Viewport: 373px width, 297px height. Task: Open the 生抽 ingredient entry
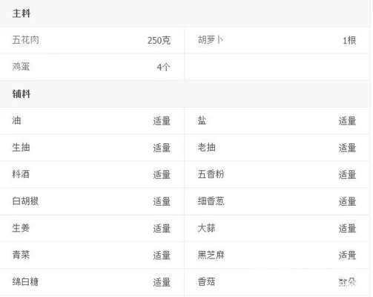click(x=21, y=148)
